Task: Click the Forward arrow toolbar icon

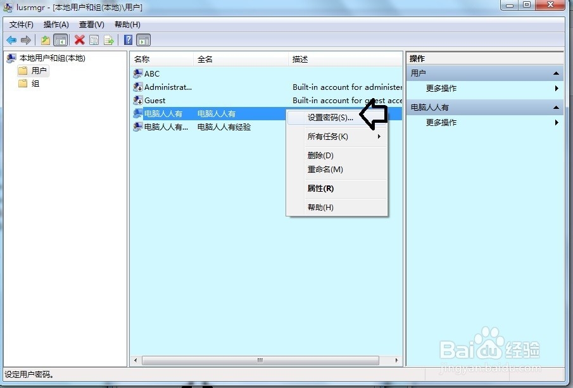Action: [x=25, y=40]
